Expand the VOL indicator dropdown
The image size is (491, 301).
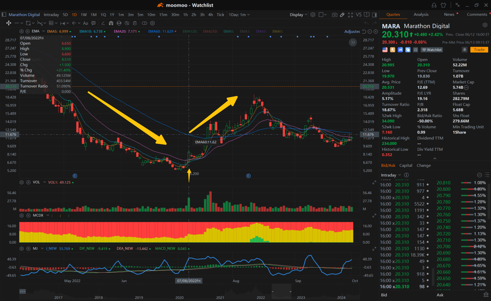tap(44, 182)
